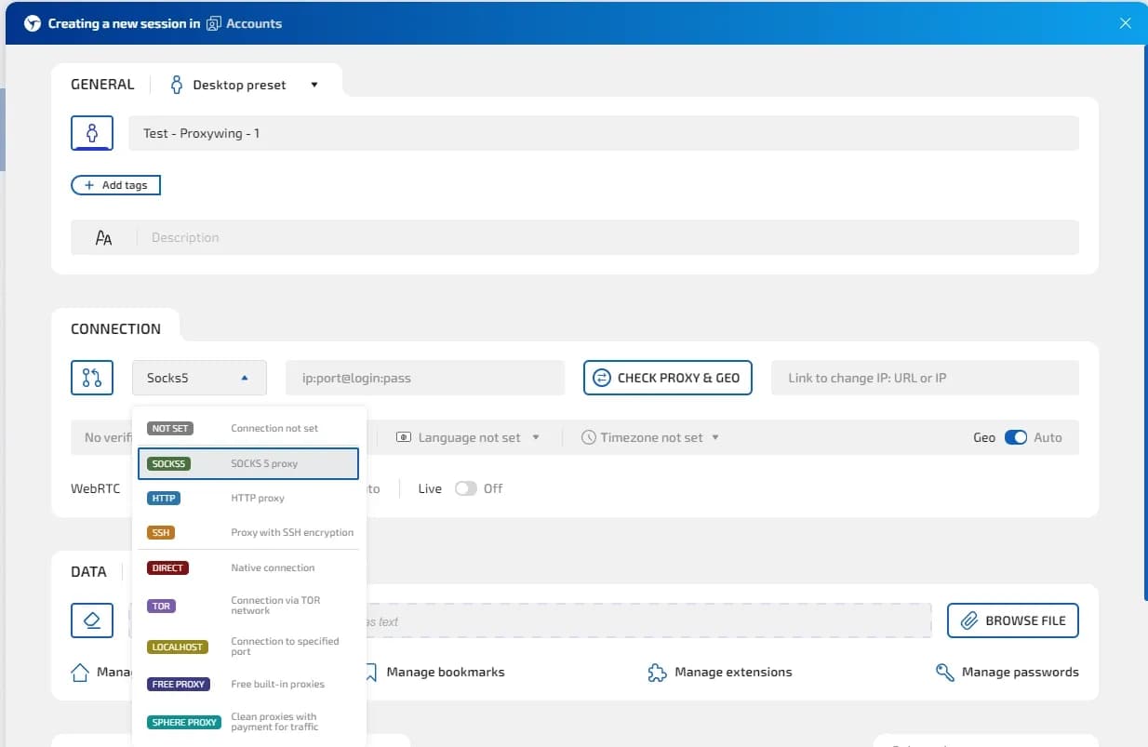Click the Add tags button
1148x747 pixels.
pos(115,184)
